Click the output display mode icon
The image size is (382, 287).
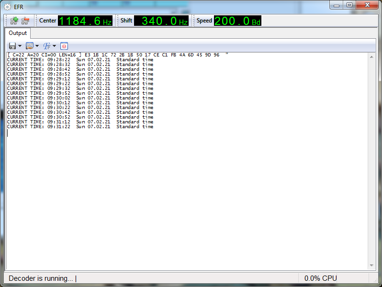[30, 46]
